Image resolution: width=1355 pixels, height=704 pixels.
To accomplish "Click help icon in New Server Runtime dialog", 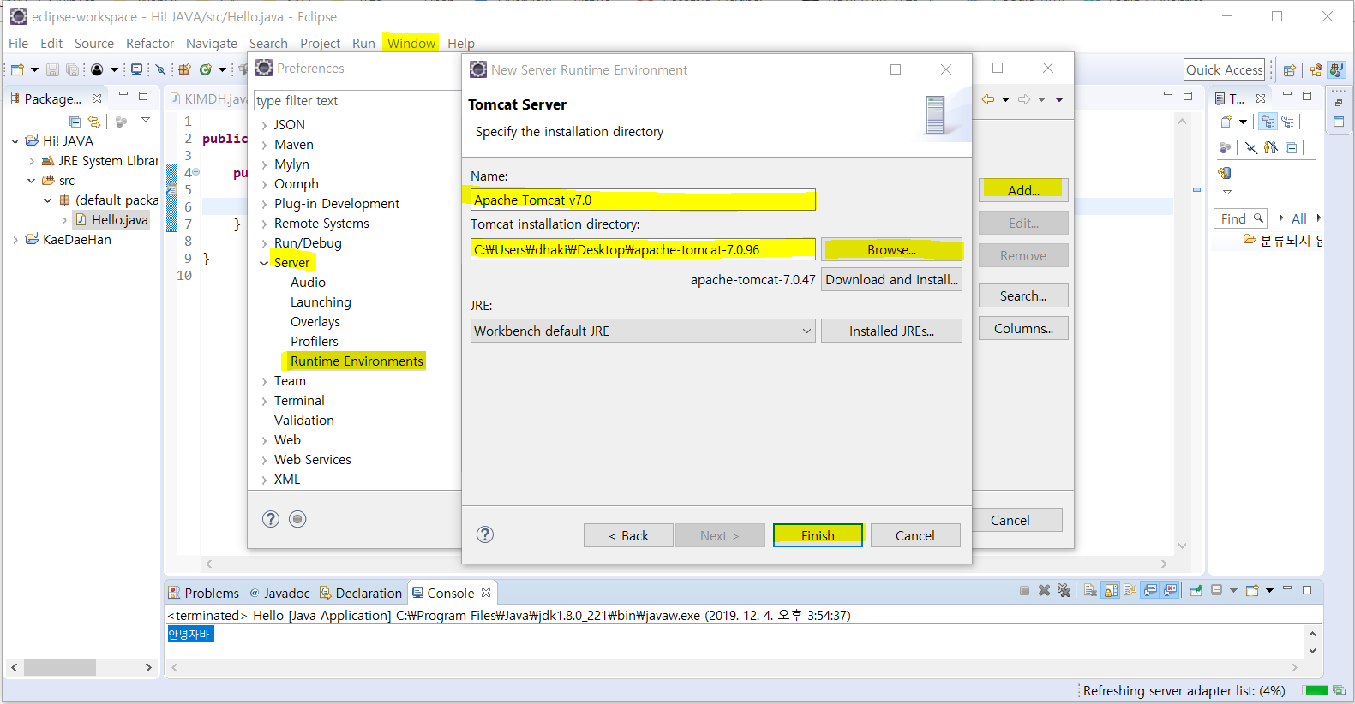I will (x=485, y=534).
